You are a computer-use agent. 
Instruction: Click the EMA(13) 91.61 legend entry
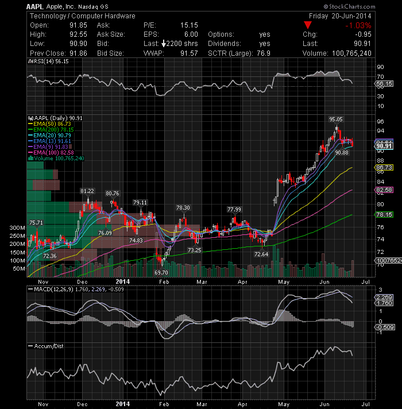pyautogui.click(x=49, y=141)
